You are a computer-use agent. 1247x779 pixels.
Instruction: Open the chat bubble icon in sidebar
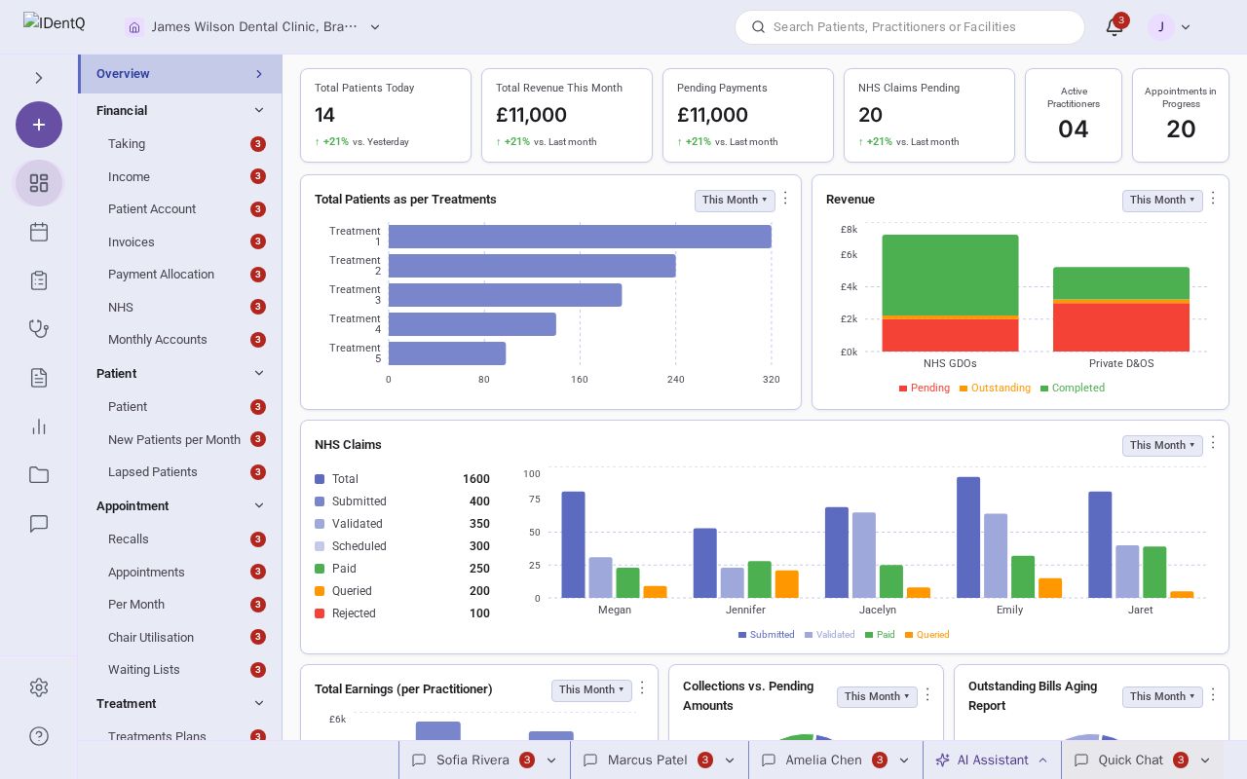pyautogui.click(x=39, y=524)
